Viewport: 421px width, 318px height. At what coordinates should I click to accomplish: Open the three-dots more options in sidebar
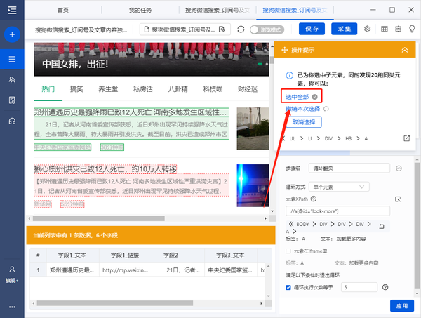12,307
